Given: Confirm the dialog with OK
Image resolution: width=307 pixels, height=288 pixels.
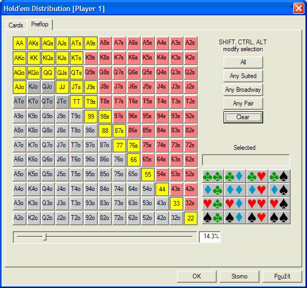Looking at the screenshot, I should [197, 276].
